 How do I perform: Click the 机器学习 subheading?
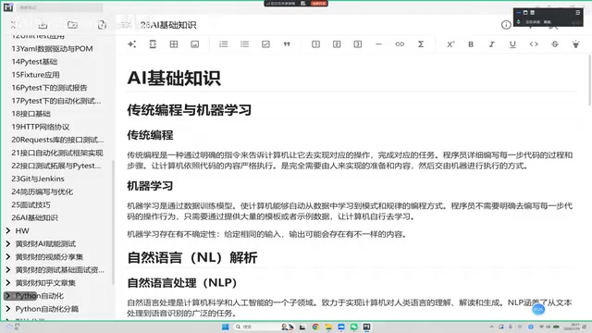coord(150,186)
